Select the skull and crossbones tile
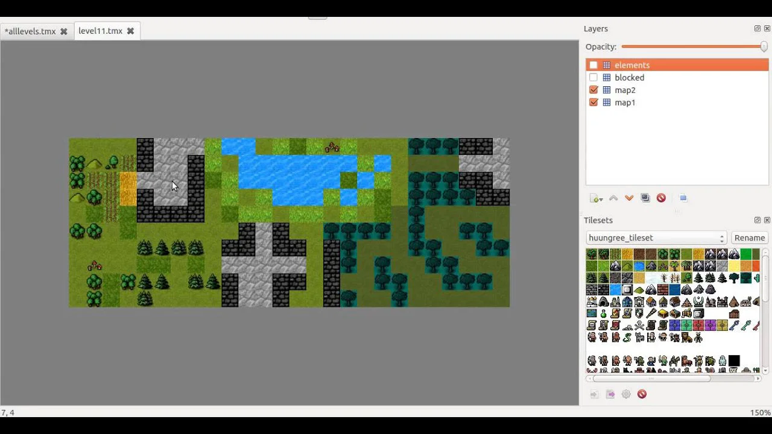The width and height of the screenshot is (772, 434). [639, 325]
